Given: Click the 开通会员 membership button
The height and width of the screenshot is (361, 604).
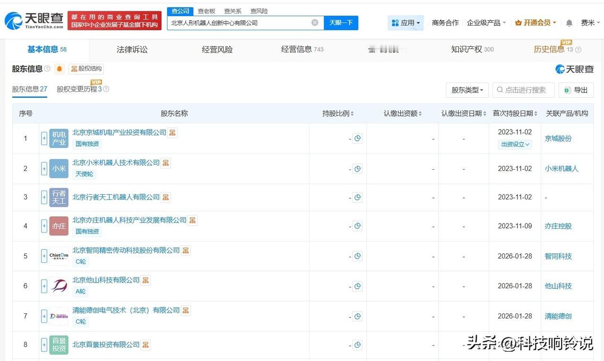Looking at the screenshot, I should point(536,23).
